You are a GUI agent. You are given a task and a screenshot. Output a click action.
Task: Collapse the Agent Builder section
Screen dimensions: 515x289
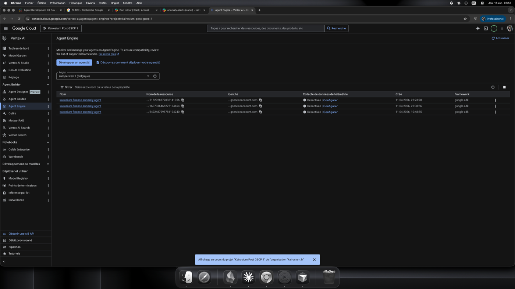pos(48,84)
